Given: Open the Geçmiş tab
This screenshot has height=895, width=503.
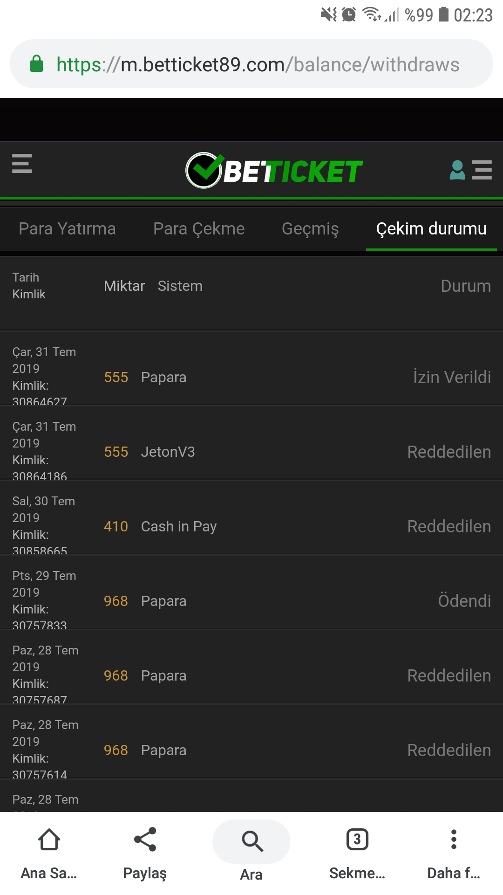Looking at the screenshot, I should [x=310, y=229].
